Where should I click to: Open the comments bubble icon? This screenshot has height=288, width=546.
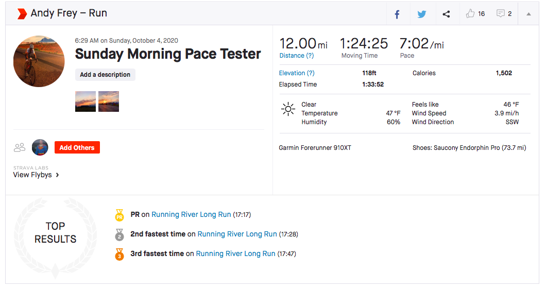pyautogui.click(x=500, y=14)
